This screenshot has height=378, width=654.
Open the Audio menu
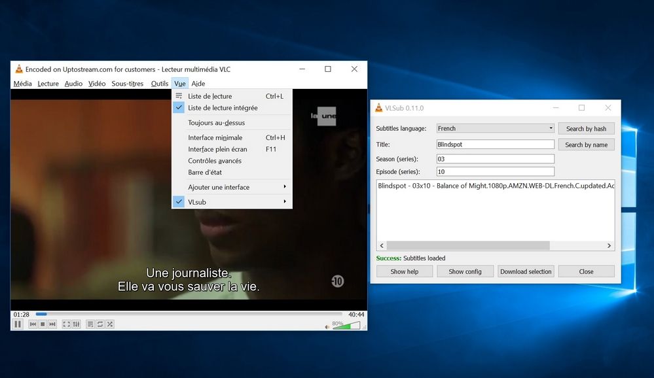73,83
